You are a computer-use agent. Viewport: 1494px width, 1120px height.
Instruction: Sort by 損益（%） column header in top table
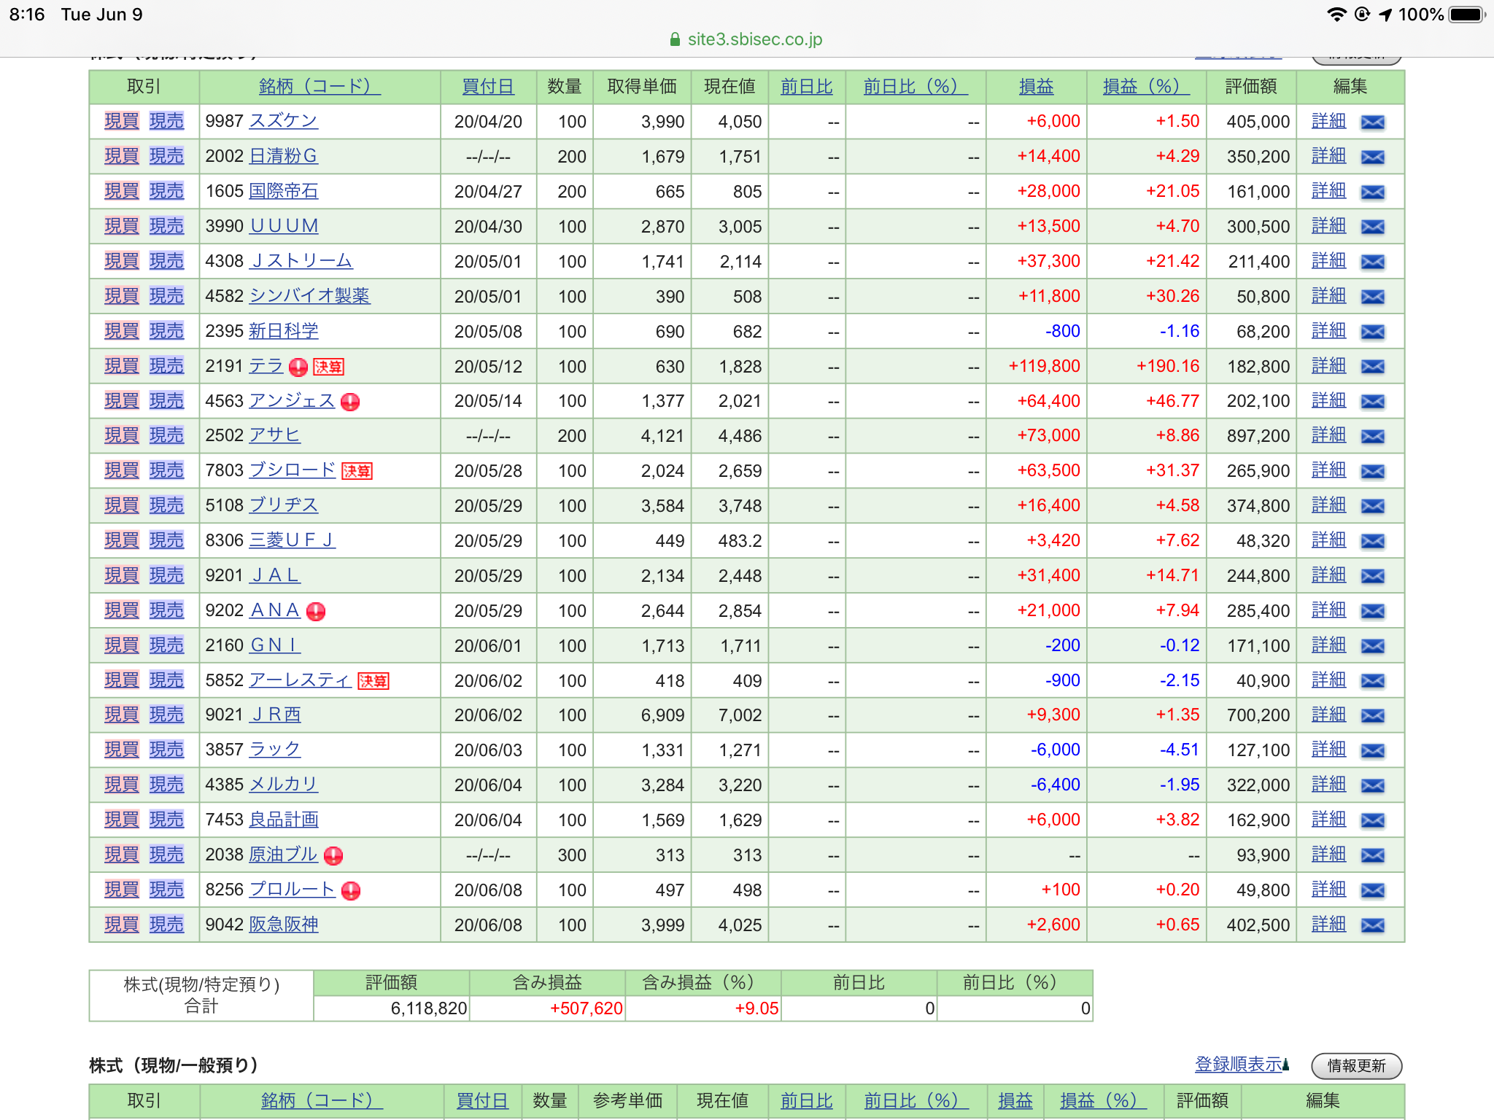pos(1146,87)
